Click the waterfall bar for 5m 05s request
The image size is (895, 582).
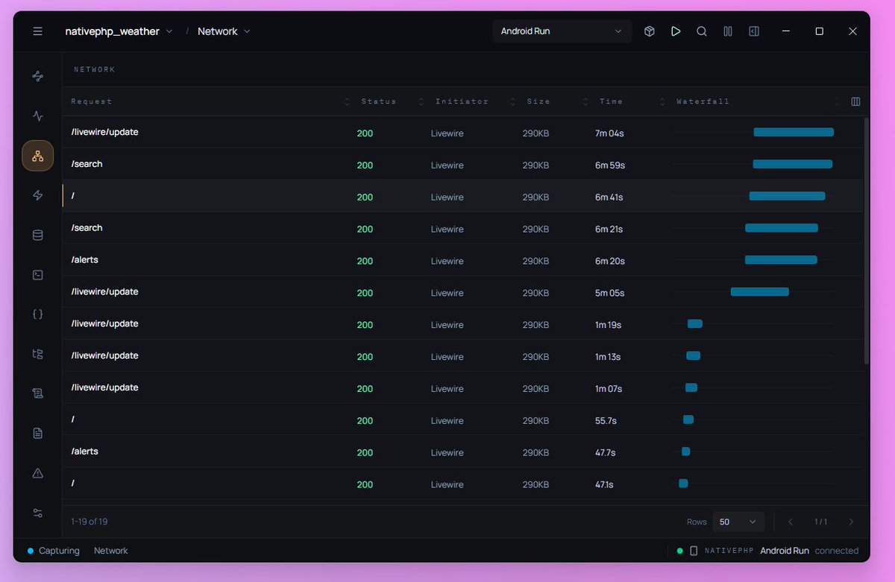click(x=759, y=291)
